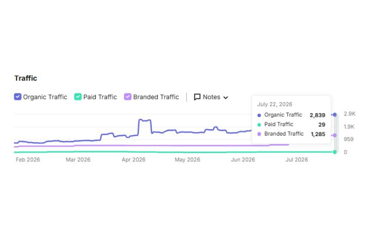Click the 1.9K y-axis label
The height and width of the screenshot is (229, 366).
pos(349,127)
